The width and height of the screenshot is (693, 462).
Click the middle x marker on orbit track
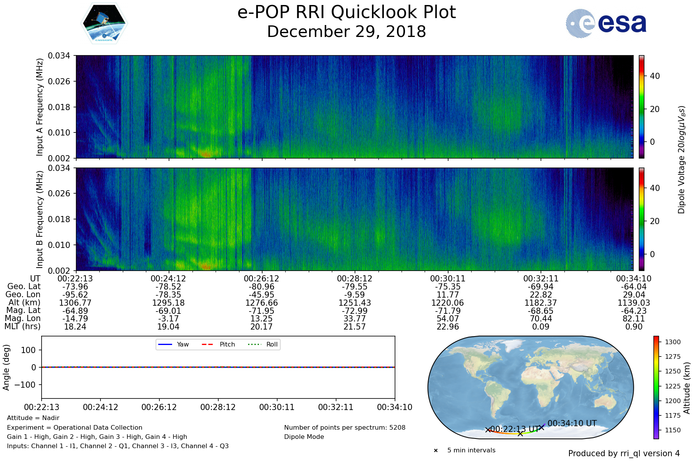pos(520,434)
